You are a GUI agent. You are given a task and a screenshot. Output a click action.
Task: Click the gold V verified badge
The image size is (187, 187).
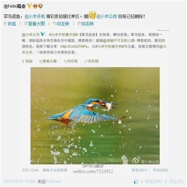pyautogui.click(x=29, y=6)
